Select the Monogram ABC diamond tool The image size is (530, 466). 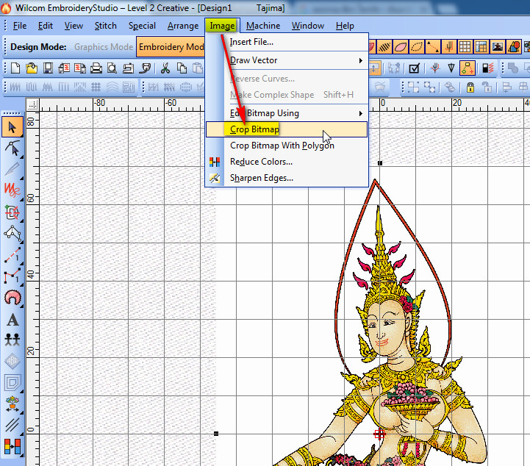pyautogui.click(x=12, y=361)
